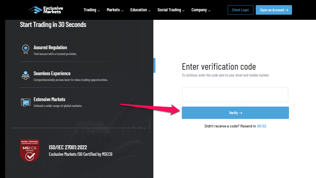Click the Extensive Markets chart icon
The height and width of the screenshot is (178, 316).
[x=26, y=102]
